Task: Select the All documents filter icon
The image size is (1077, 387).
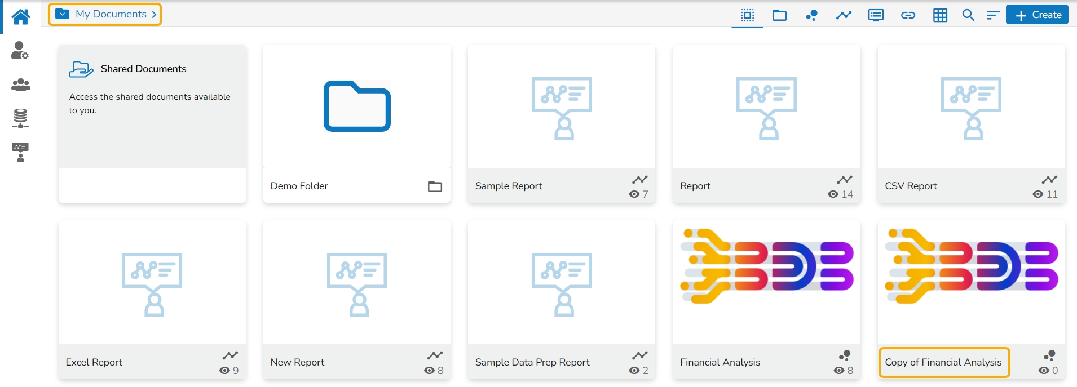Action: tap(747, 15)
